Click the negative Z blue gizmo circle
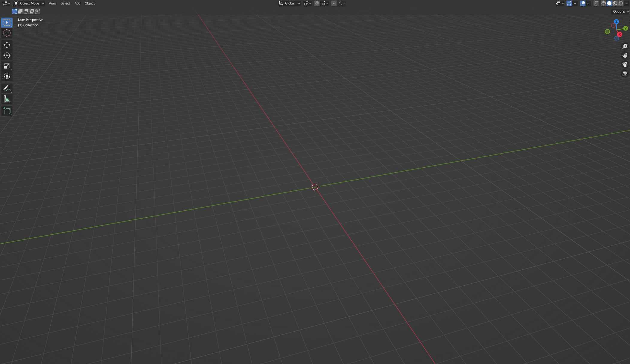Image resolution: width=630 pixels, height=364 pixels. (x=617, y=38)
